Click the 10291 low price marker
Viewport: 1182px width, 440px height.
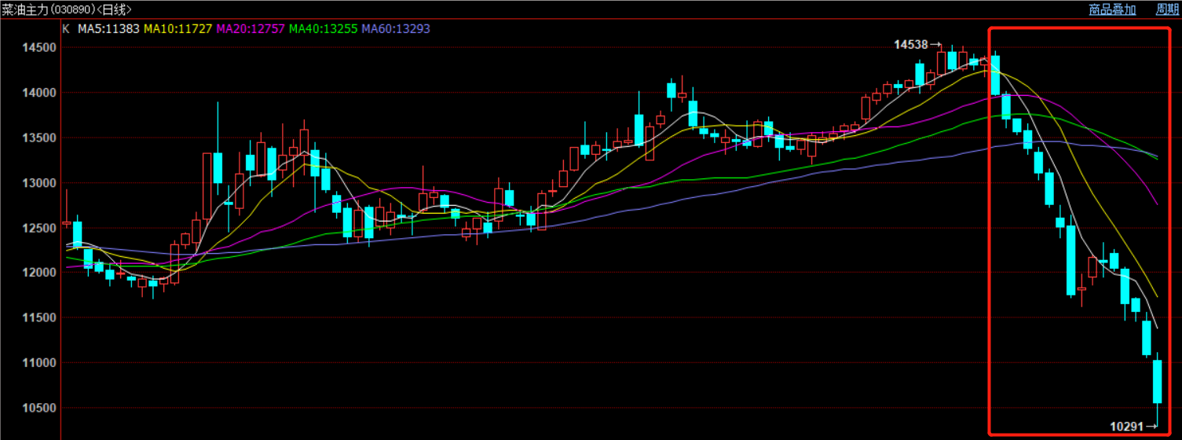1133,426
